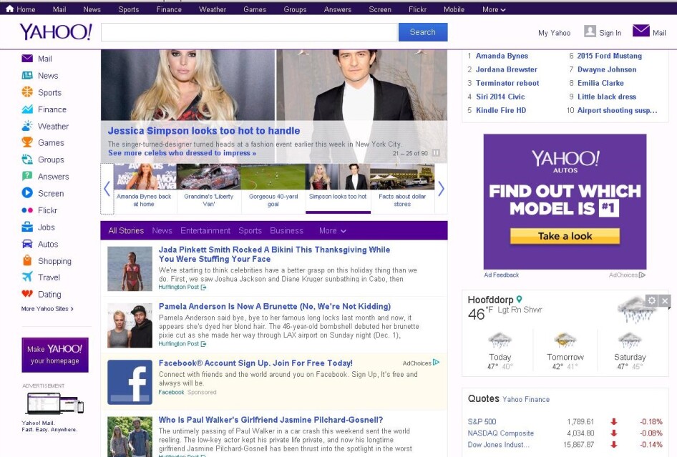Click the Travel airplane icon in sidebar
677x457 pixels.
point(27,277)
